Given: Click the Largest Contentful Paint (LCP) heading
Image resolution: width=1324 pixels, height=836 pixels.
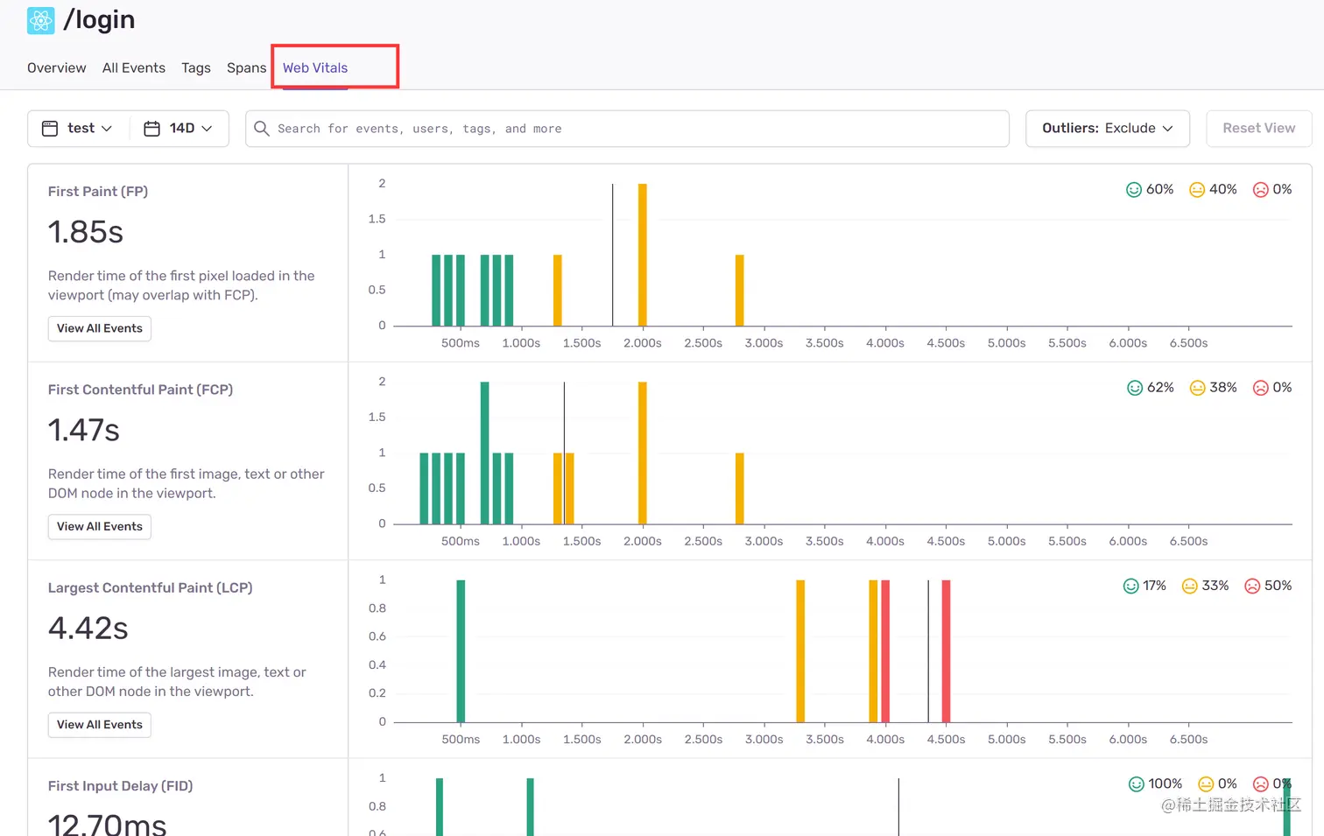Looking at the screenshot, I should pyautogui.click(x=150, y=587).
